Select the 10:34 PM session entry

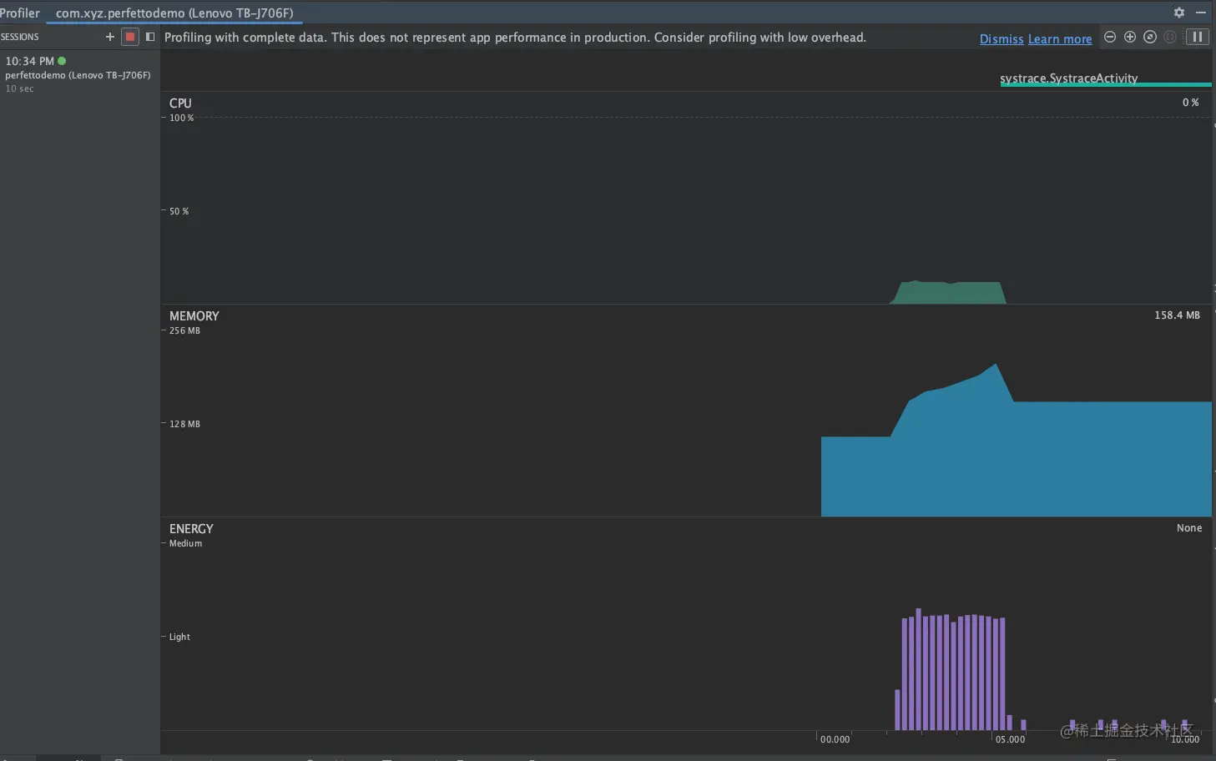pyautogui.click(x=79, y=74)
